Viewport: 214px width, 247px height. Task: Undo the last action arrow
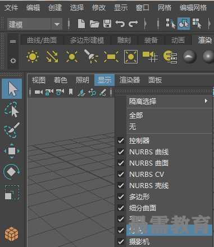click(x=120, y=24)
